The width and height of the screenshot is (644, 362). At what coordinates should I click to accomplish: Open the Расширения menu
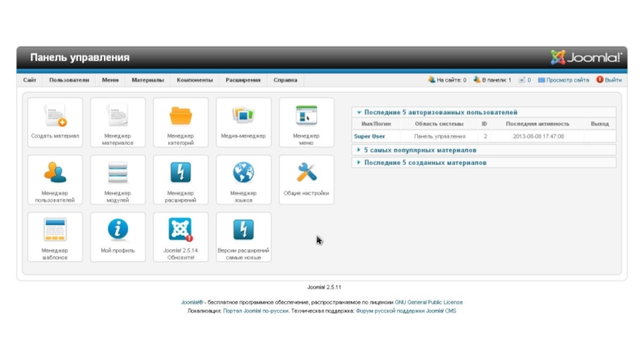[242, 80]
